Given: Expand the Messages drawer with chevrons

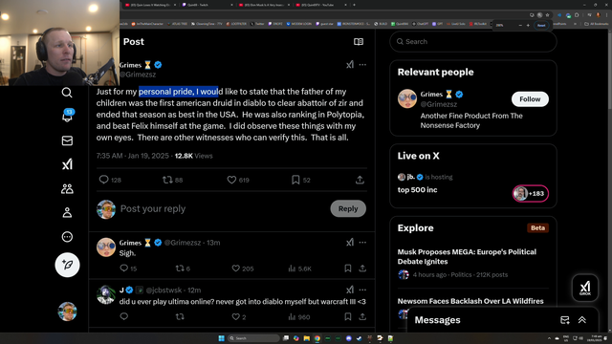Looking at the screenshot, I should [582, 320].
